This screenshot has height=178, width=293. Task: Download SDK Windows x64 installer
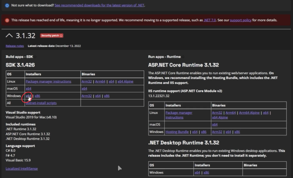coord(28,96)
